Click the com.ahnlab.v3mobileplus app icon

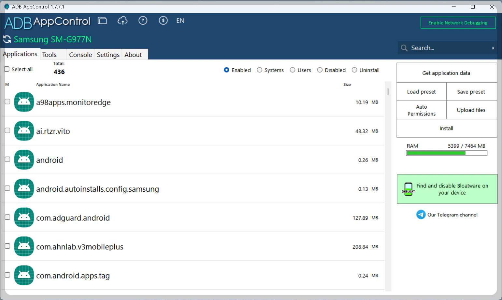pos(24,247)
